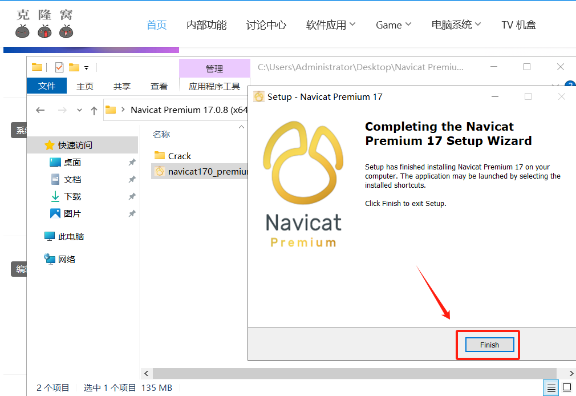The height and width of the screenshot is (396, 576).
Task: Click the Navicat setup window title icon
Action: pos(258,96)
